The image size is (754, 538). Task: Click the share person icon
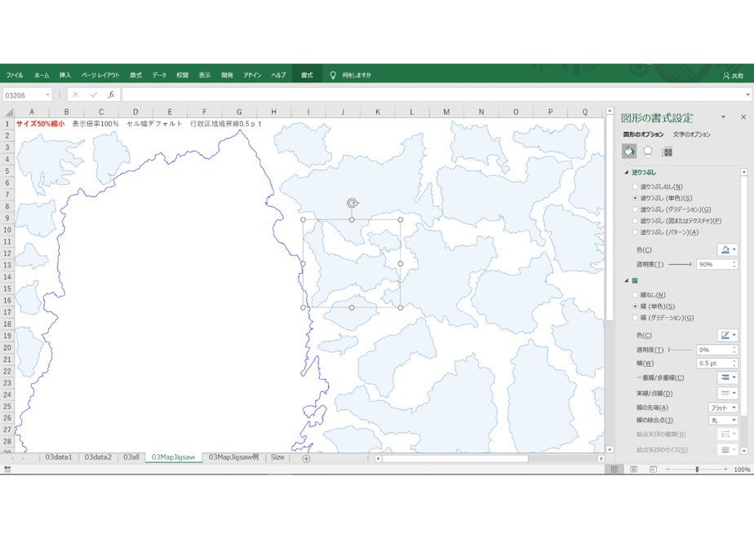[x=726, y=76]
